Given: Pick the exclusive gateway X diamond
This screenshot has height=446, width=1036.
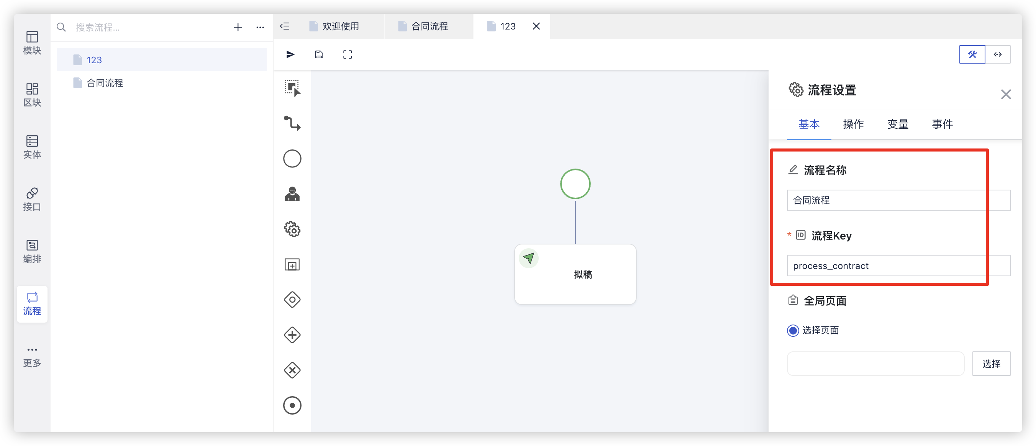Looking at the screenshot, I should [292, 370].
